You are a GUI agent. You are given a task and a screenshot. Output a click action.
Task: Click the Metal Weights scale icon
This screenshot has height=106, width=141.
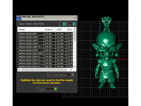point(19,18)
